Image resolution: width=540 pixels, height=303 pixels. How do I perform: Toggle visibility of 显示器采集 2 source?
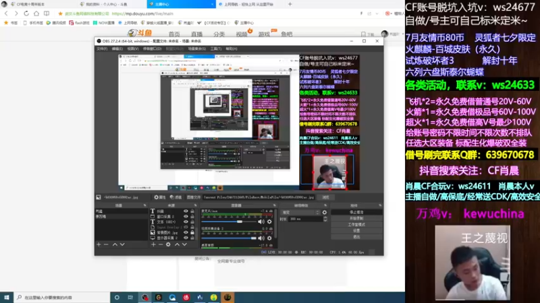point(186,238)
